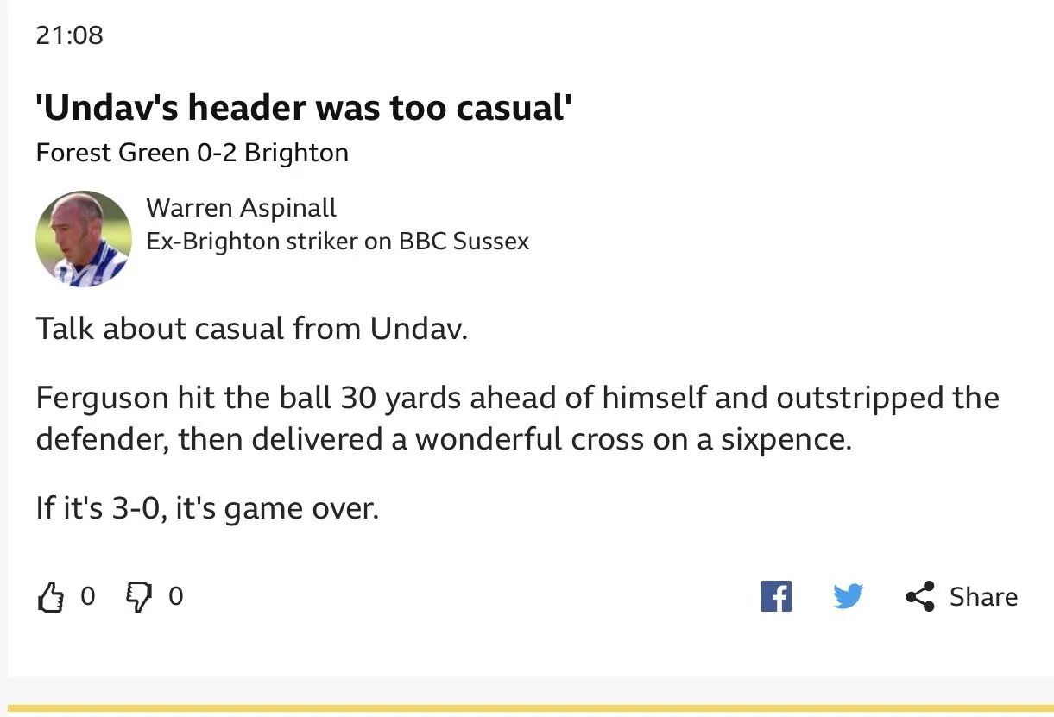Click the thumbs up like icon

[x=51, y=596]
